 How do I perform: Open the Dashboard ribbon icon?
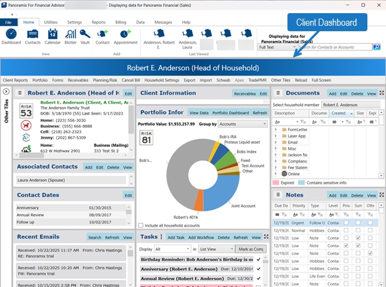pos(11,35)
